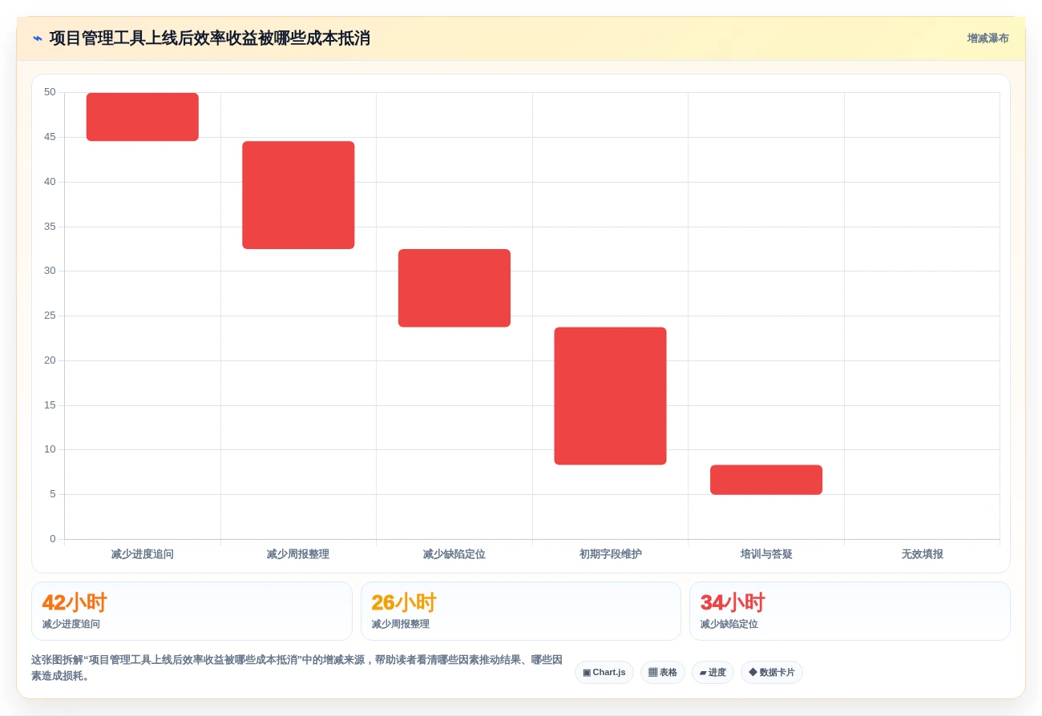Open the 34小时 data card
Viewport: 1042px width, 716px height.
click(x=850, y=611)
